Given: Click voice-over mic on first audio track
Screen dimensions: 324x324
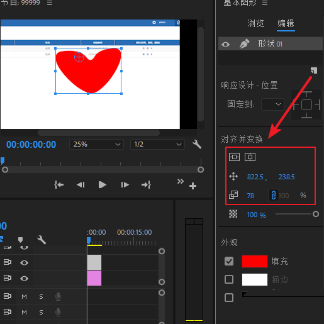Looking at the screenshot, I should (58, 296).
